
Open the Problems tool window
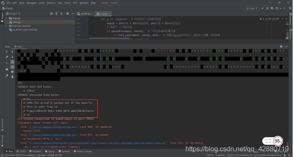coord(35,151)
